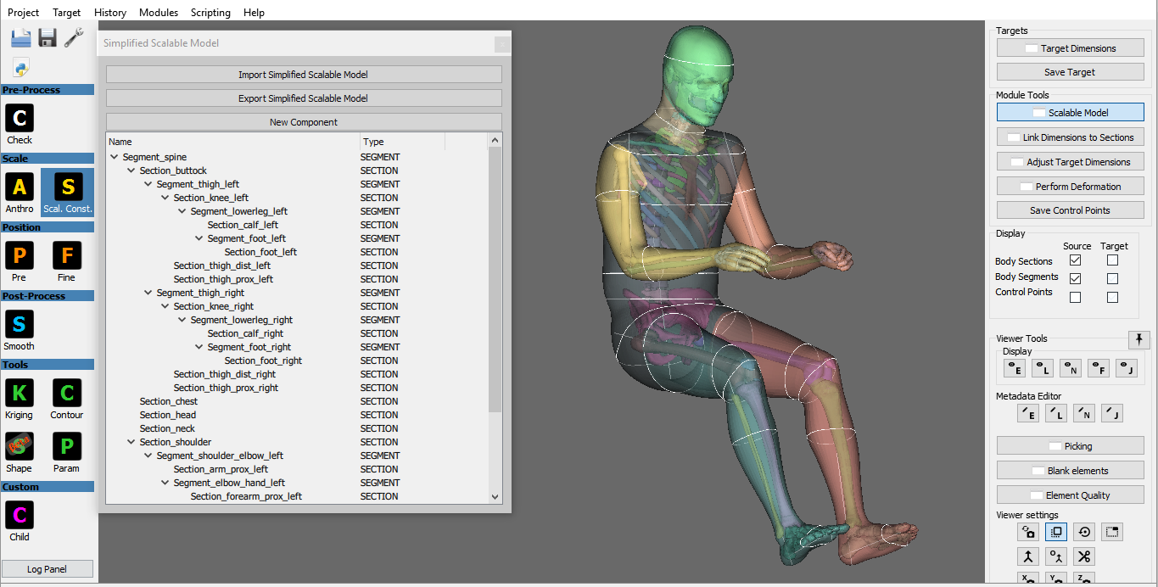Screen dimensions: 1158x587
Task: Collapse the Segment_shoulder_elbow_left node
Action: coord(148,456)
